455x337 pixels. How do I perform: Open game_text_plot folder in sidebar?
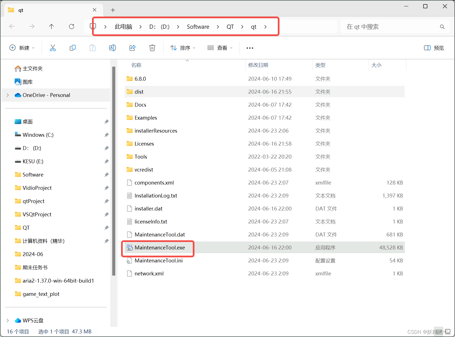pyautogui.click(x=37, y=294)
